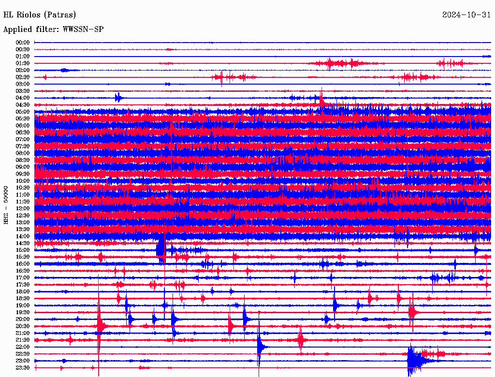Select the 22:00 time label
Image resolution: width=495 pixels, height=377 pixels.
(x=23, y=347)
